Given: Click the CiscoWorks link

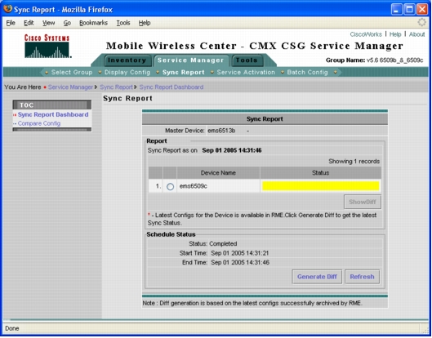Looking at the screenshot, I should (x=366, y=34).
